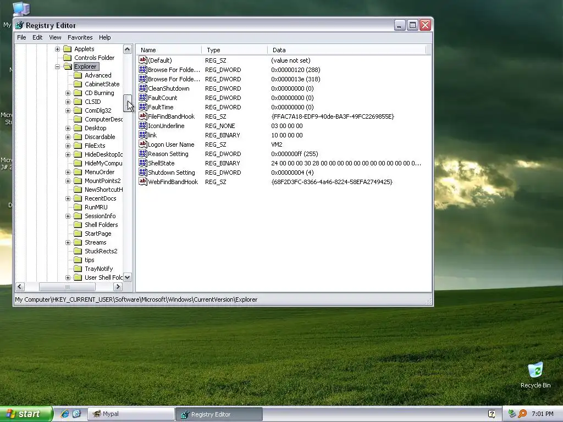Click the Advanced folder icon
This screenshot has height=422, width=563.
tap(78, 75)
